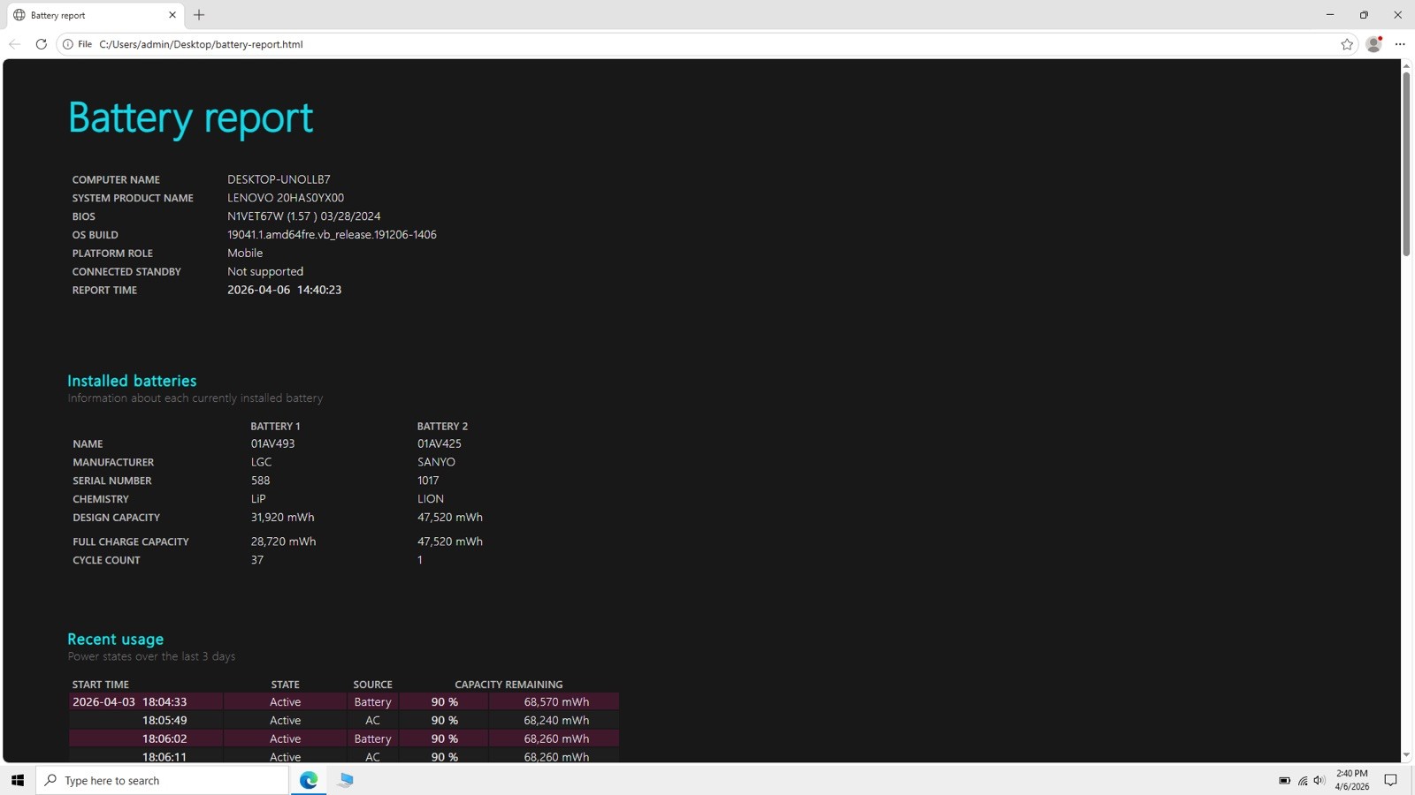Open network icon in system tray

click(x=1303, y=780)
